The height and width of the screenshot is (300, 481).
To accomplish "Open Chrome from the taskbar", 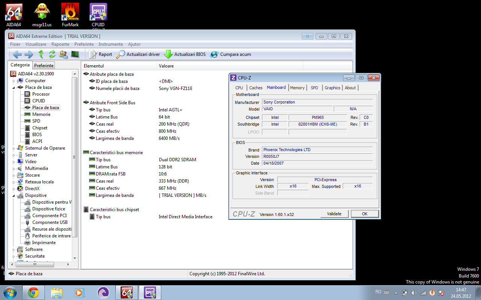I will point(33,292).
